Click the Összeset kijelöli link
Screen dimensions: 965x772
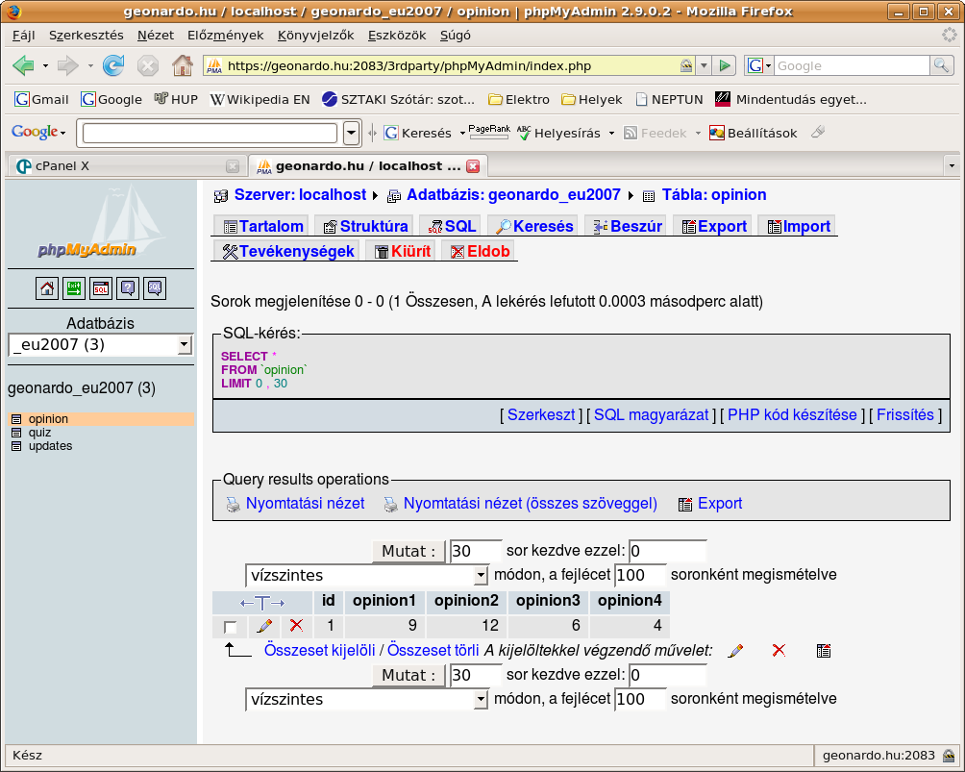click(x=319, y=651)
